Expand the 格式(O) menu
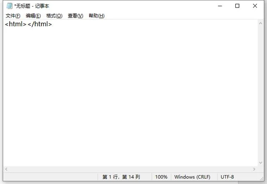The image size is (267, 184). click(54, 16)
